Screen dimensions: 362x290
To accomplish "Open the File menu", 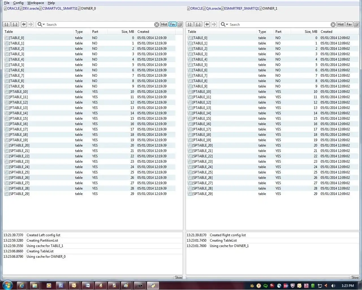I will 7,3.
